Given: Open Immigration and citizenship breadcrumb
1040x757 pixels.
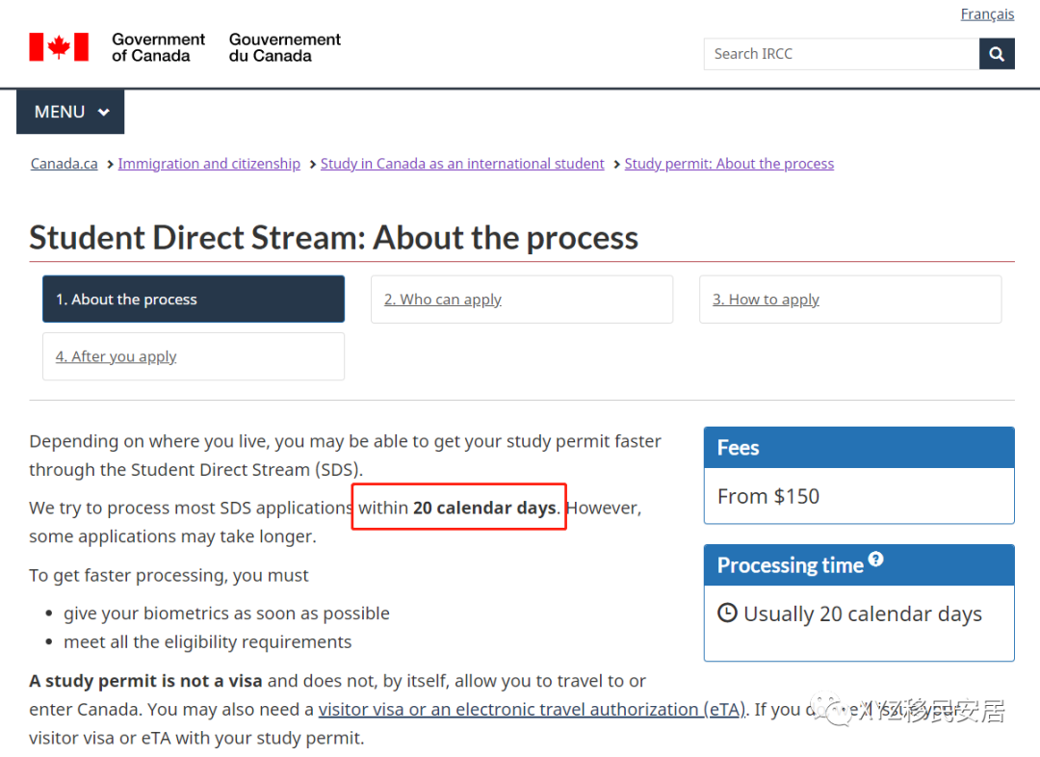Looking at the screenshot, I should click(x=209, y=164).
